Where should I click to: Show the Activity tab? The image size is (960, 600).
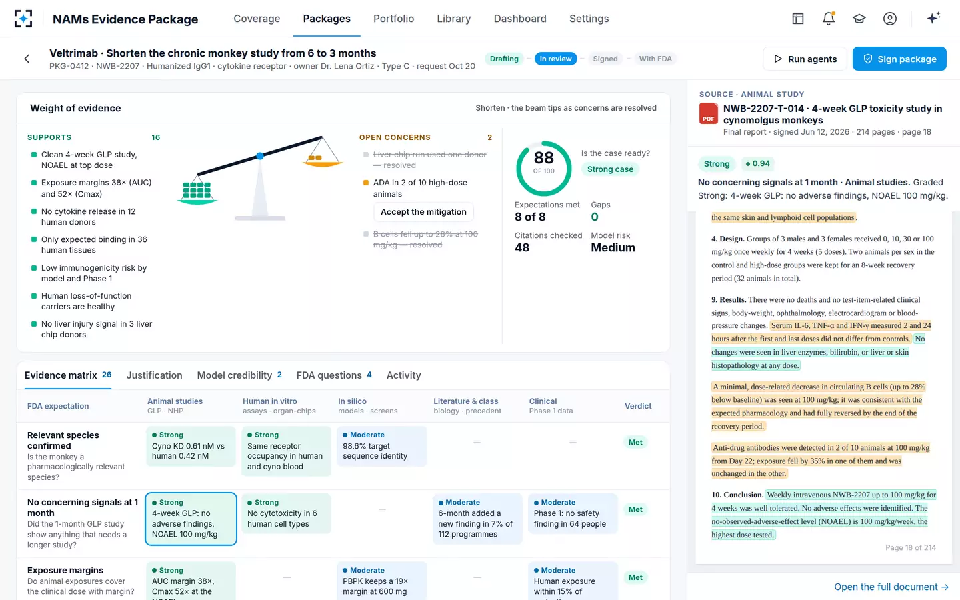coord(403,375)
